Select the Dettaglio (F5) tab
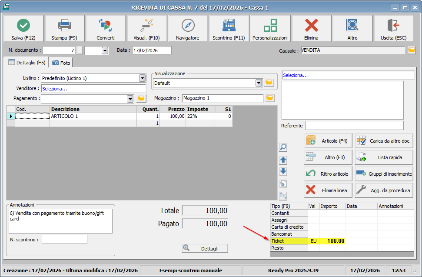The width and height of the screenshot is (422, 277). click(x=27, y=63)
